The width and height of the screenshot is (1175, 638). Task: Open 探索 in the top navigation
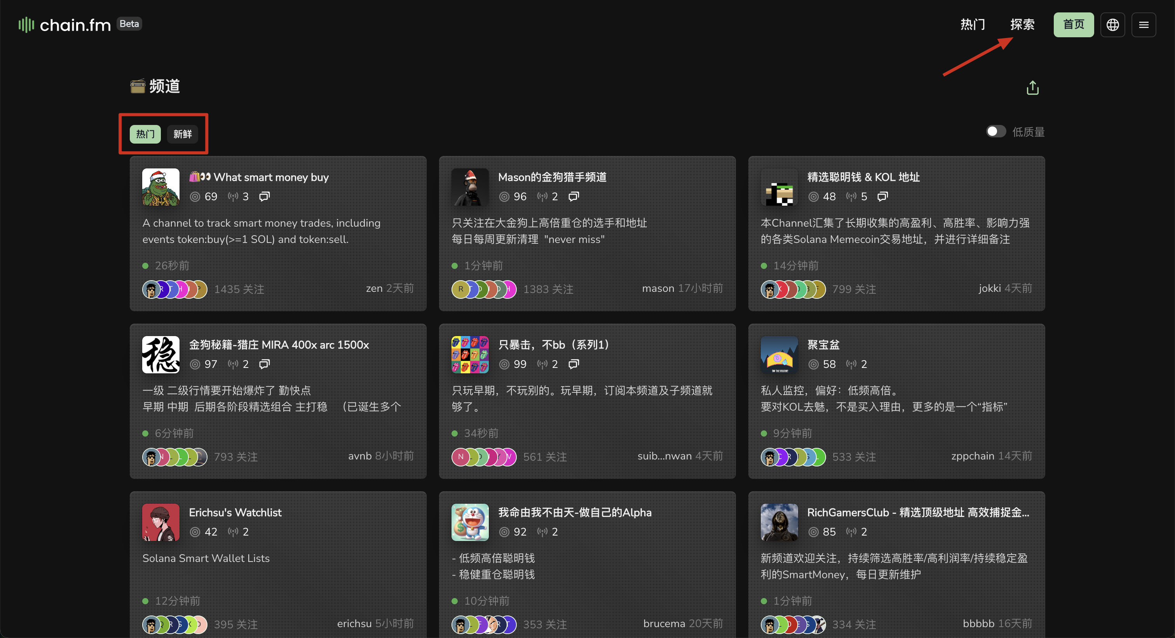click(1022, 24)
